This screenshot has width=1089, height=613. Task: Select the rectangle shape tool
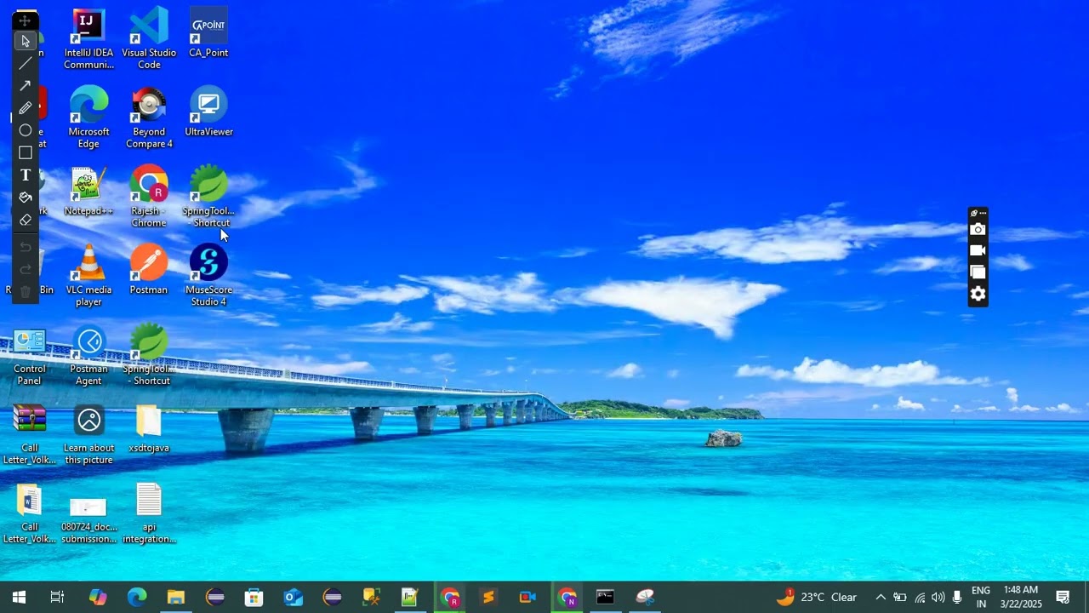click(x=26, y=152)
